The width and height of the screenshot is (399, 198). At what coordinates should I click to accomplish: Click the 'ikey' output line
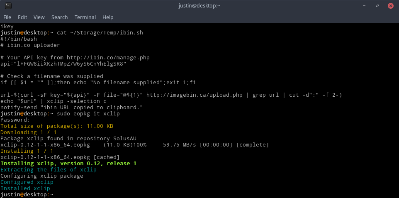pos(7,27)
